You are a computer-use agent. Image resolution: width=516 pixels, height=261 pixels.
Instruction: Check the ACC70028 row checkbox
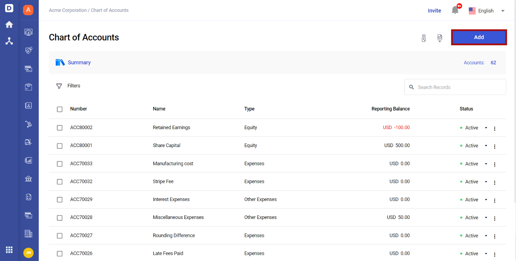pyautogui.click(x=60, y=218)
